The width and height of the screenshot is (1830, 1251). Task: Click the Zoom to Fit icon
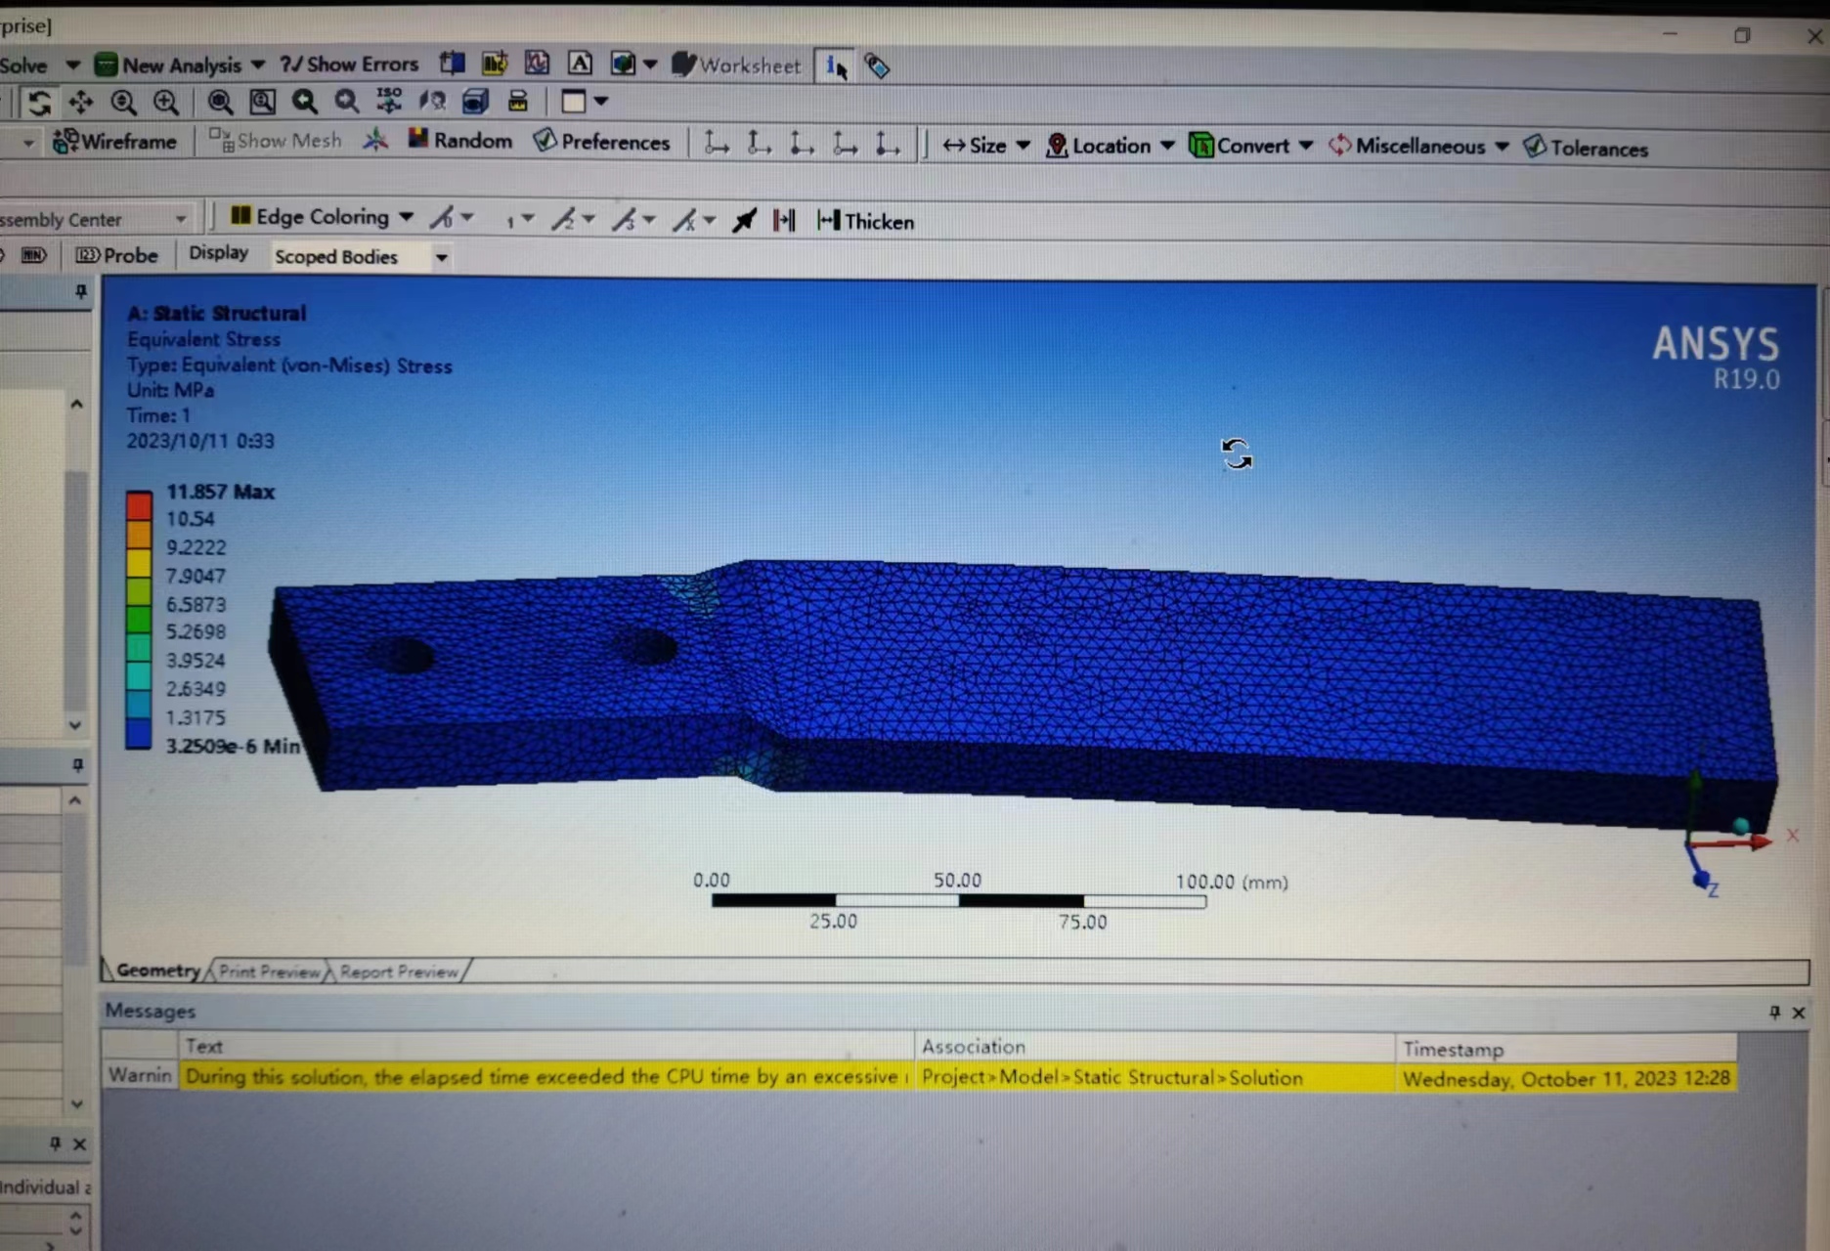point(220,102)
